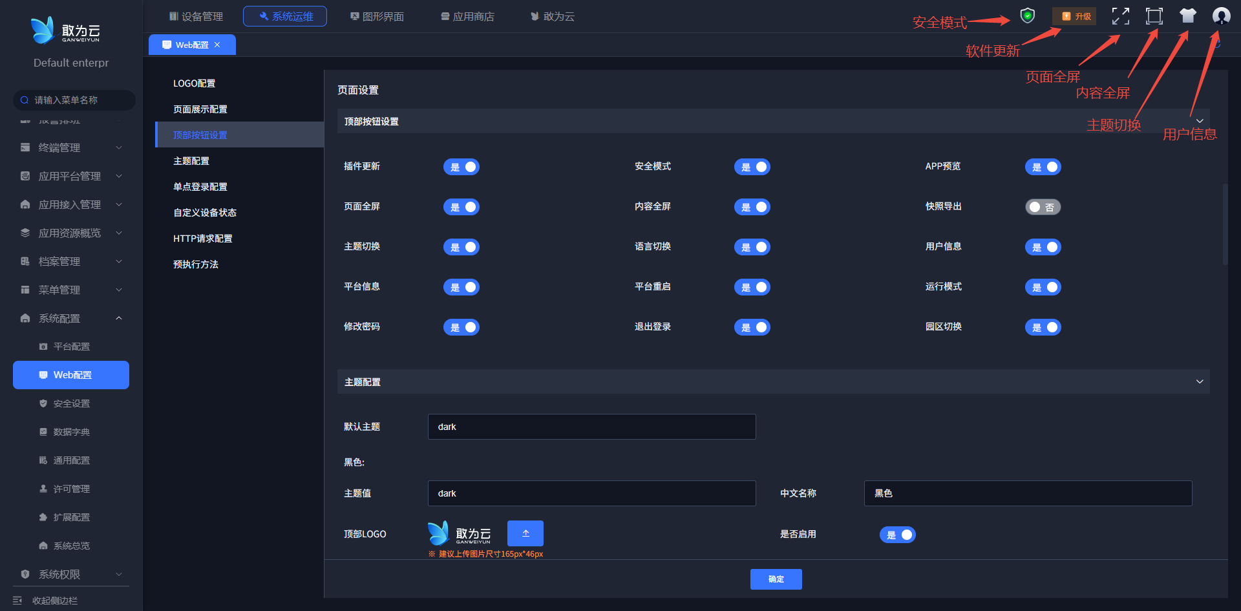Select 页面展示配置 in the settings list

(x=240, y=109)
